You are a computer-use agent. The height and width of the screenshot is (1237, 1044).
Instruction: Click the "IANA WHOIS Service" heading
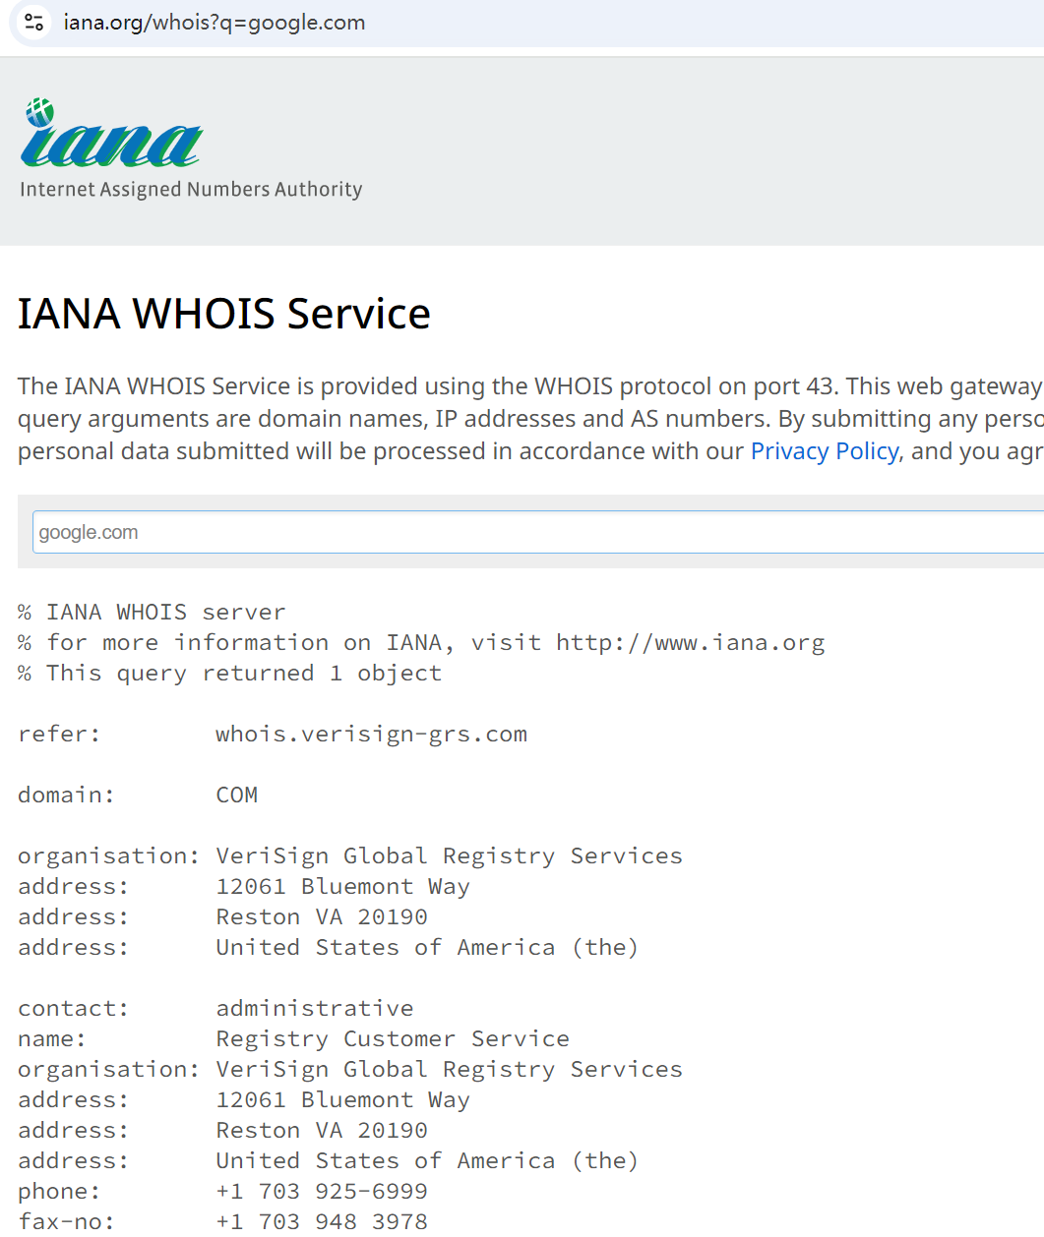click(x=224, y=314)
